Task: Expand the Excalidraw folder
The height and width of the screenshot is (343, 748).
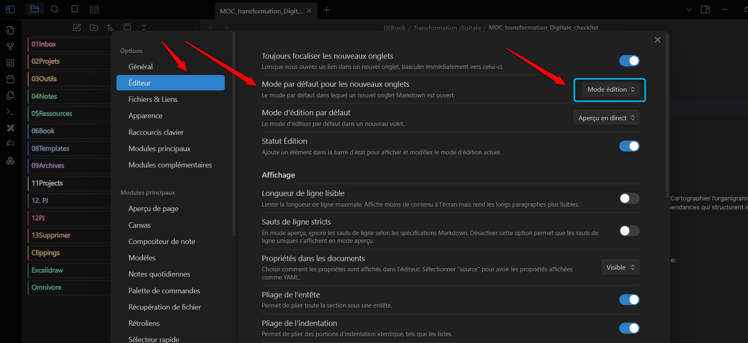Action: [69, 270]
